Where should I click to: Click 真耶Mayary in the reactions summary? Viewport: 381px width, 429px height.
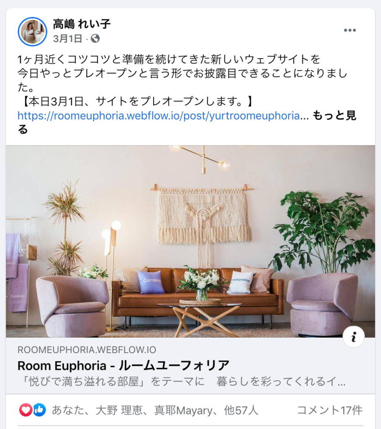(x=183, y=411)
